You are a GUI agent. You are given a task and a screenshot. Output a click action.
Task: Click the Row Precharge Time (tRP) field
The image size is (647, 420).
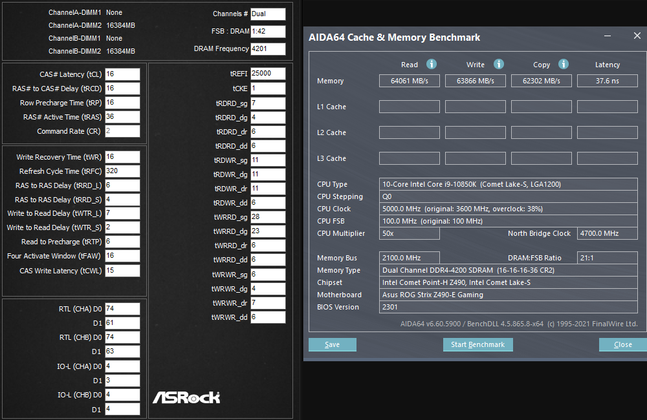pos(122,103)
